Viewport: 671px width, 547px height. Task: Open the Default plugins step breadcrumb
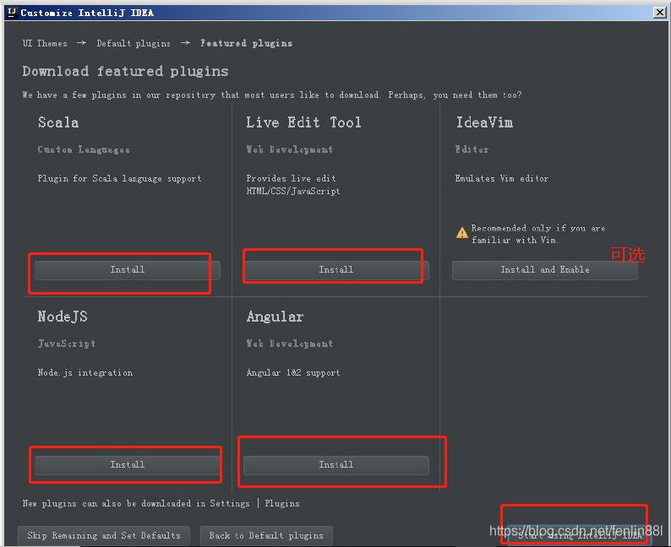134,43
